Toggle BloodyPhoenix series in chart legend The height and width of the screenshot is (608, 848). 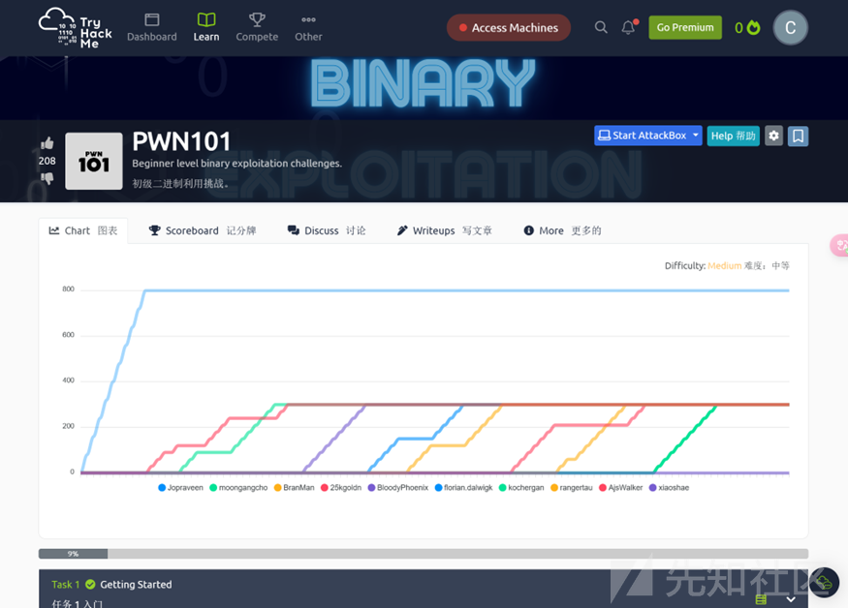(x=398, y=488)
